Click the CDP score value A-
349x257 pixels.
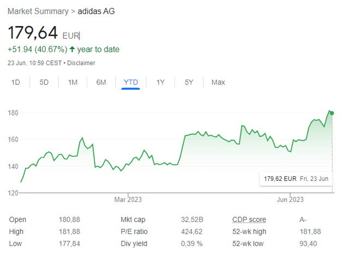pyautogui.click(x=303, y=219)
